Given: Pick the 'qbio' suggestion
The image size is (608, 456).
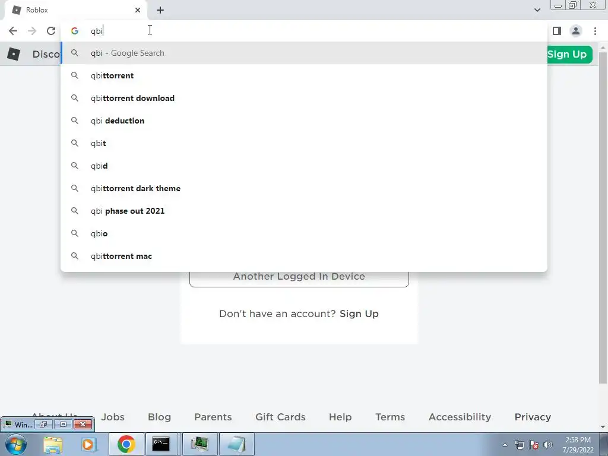Looking at the screenshot, I should [304, 233].
